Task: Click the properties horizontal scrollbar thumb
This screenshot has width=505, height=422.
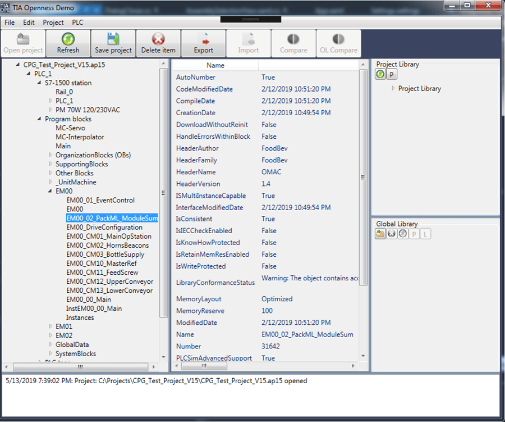Action: (204, 366)
